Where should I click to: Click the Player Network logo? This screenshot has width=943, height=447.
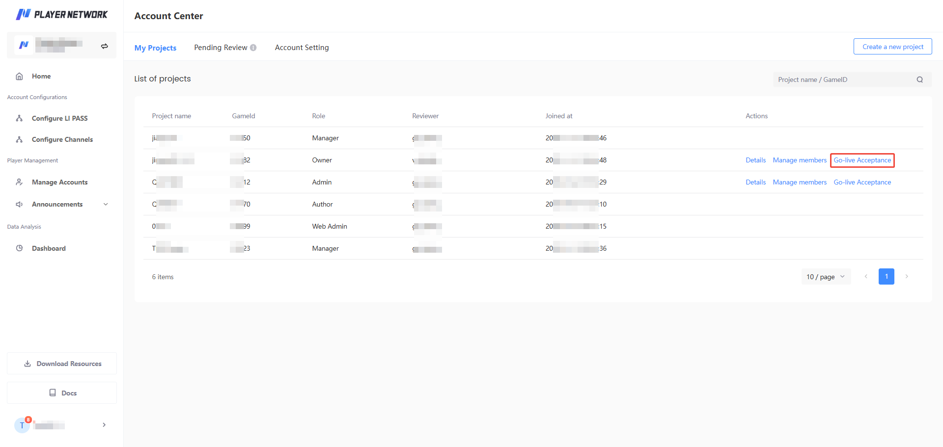[x=61, y=15]
